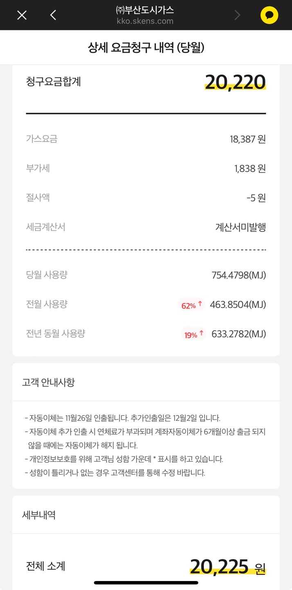Tap the 상세 요금청구 내역 (당월) header

(x=146, y=48)
